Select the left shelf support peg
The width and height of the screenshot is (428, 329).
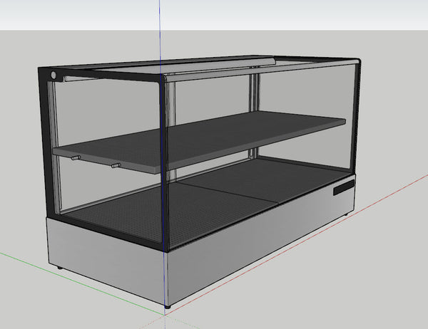coord(76,157)
